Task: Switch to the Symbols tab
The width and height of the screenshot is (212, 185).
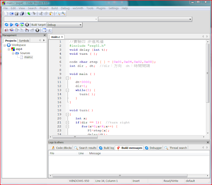Action: (24, 40)
